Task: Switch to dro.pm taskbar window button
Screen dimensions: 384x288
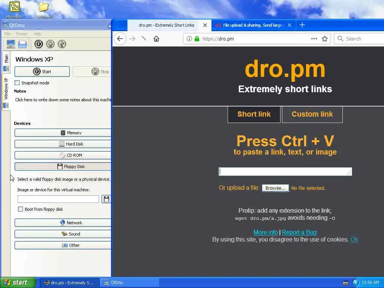Action: pyautogui.click(x=69, y=283)
